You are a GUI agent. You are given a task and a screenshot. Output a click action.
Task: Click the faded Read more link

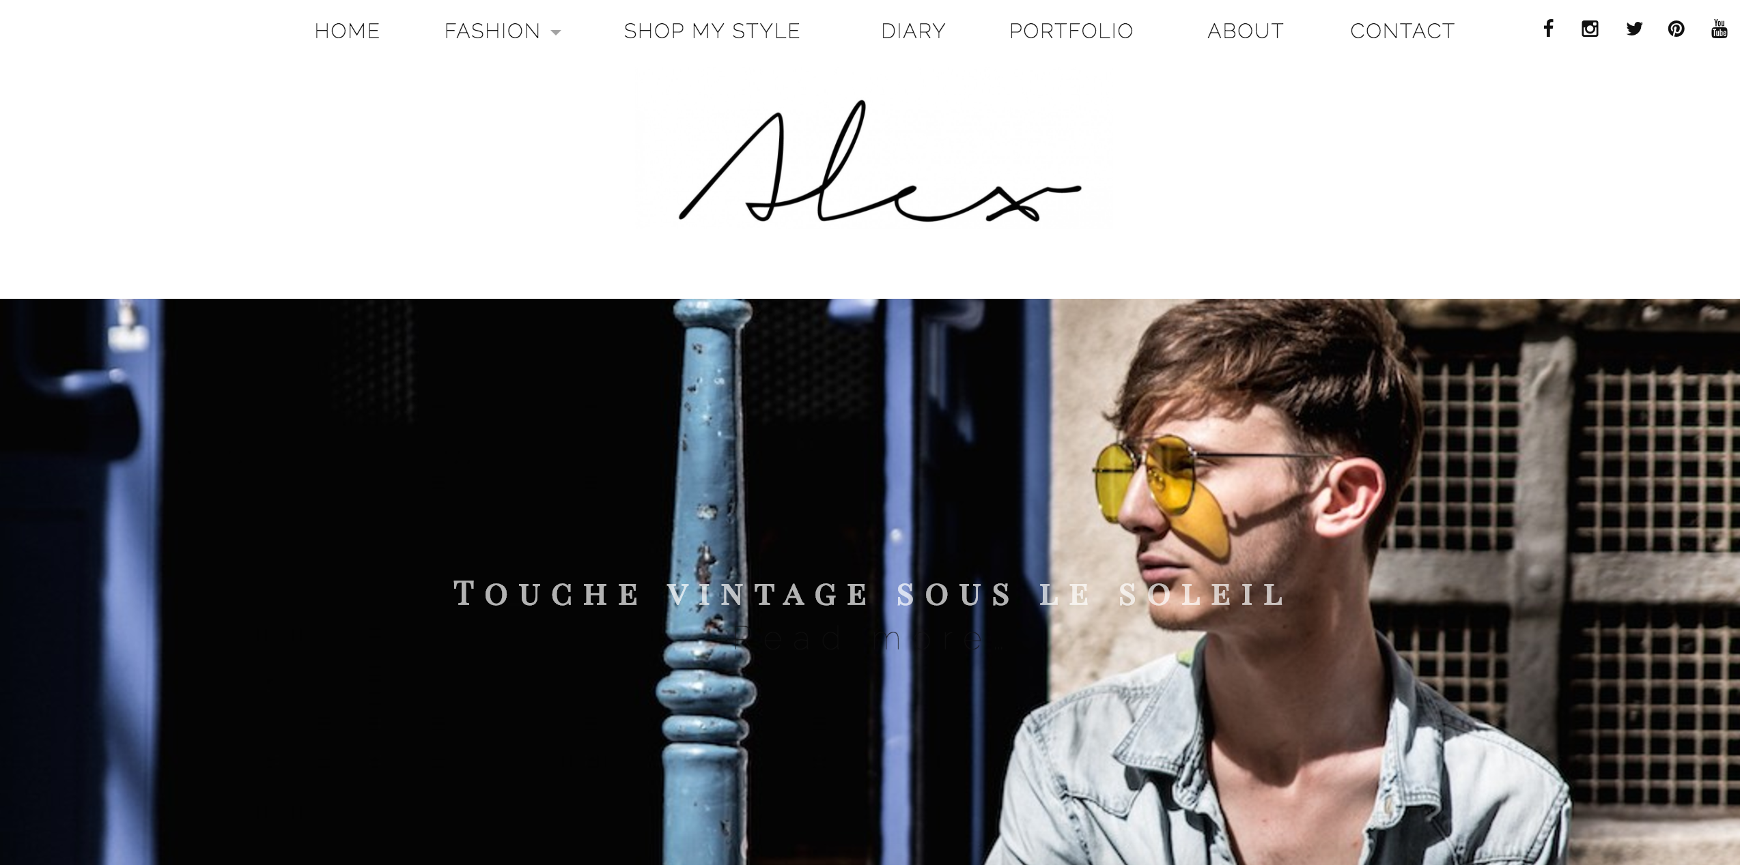tap(869, 639)
